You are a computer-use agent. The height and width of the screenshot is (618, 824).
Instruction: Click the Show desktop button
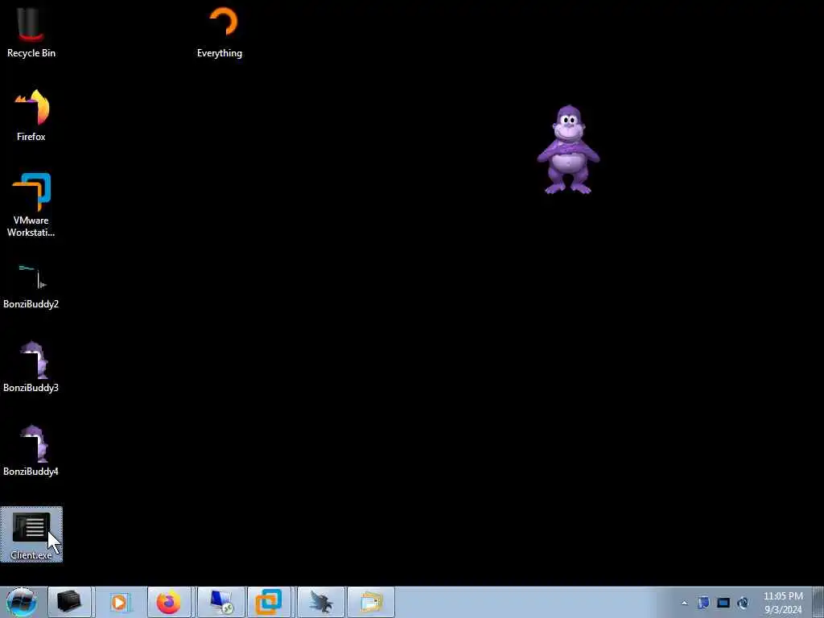(x=818, y=602)
